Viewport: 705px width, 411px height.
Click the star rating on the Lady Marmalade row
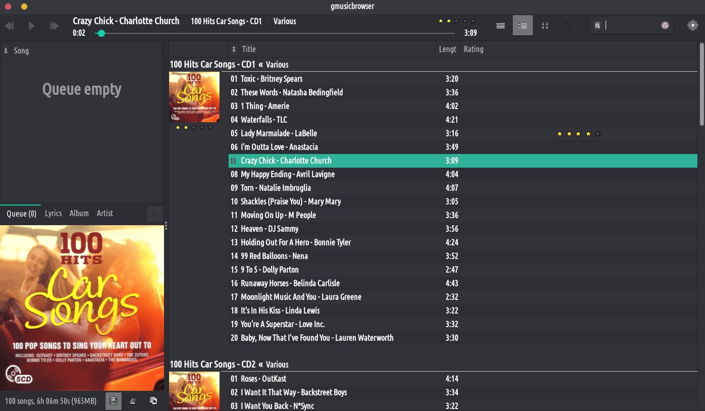(x=579, y=134)
